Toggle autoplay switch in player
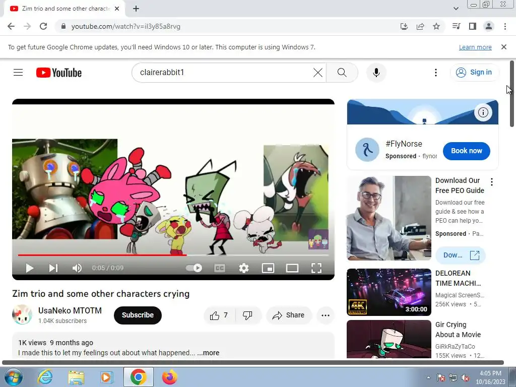 pyautogui.click(x=194, y=268)
